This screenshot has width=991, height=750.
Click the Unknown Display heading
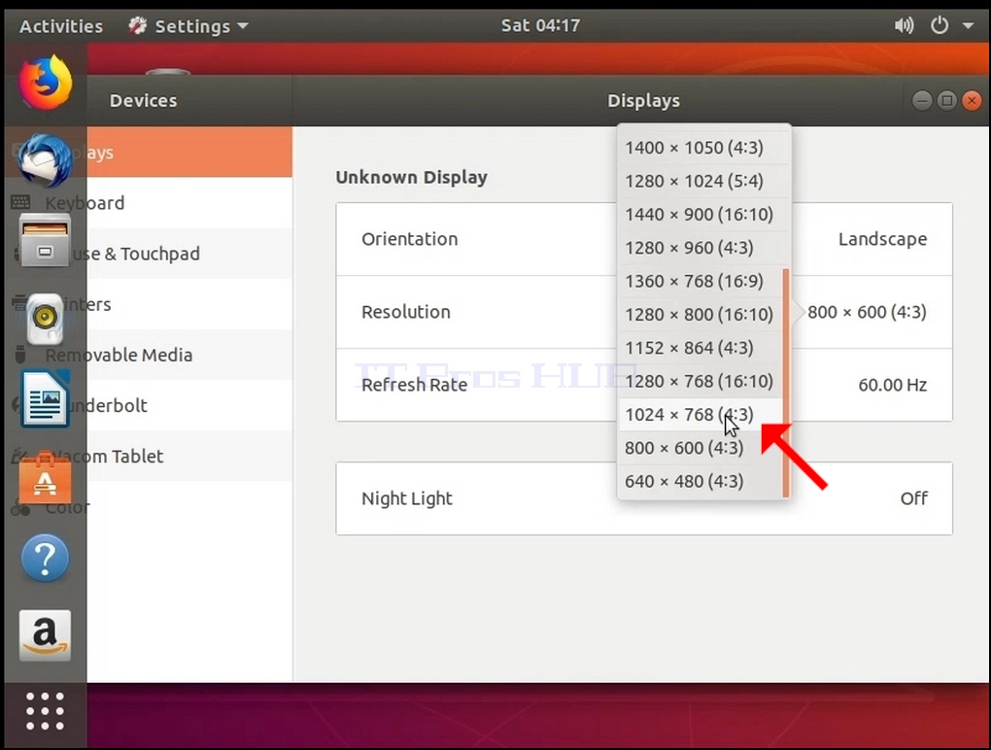pyautogui.click(x=411, y=178)
